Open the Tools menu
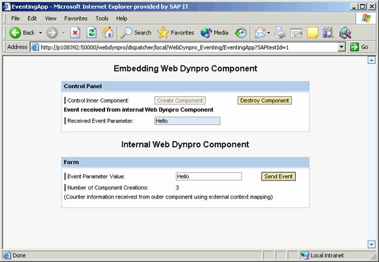The image size is (379, 262). coord(103,18)
